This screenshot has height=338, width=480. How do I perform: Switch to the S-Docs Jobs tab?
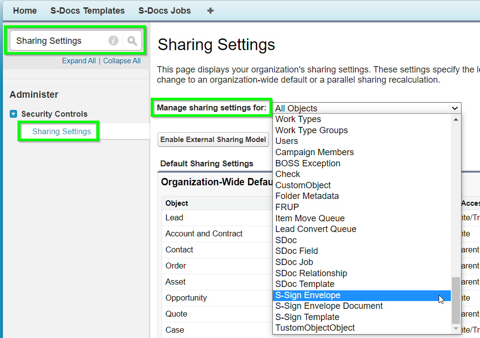pos(164,11)
